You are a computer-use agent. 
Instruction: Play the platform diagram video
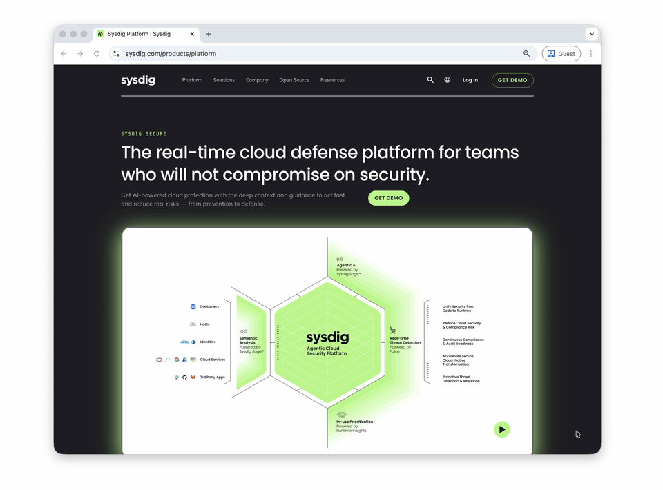pos(502,429)
